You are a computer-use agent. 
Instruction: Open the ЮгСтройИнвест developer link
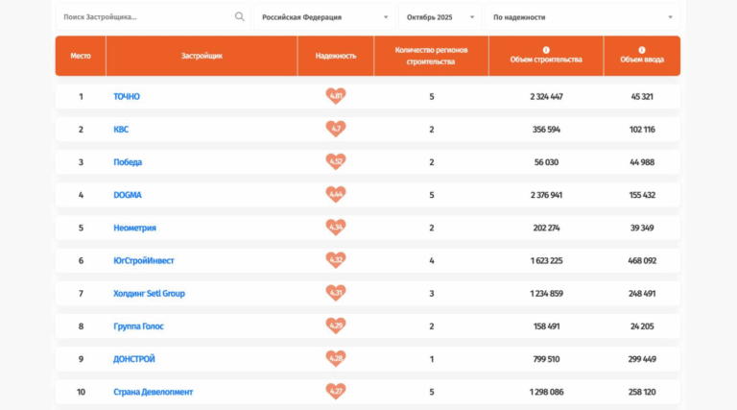[x=144, y=260]
